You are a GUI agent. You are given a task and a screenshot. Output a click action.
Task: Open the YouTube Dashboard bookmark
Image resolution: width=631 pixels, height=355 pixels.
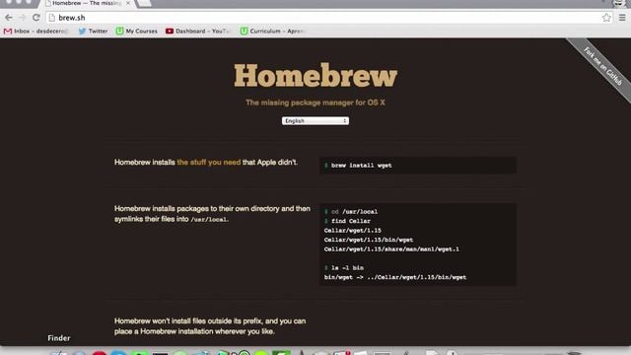point(197,31)
